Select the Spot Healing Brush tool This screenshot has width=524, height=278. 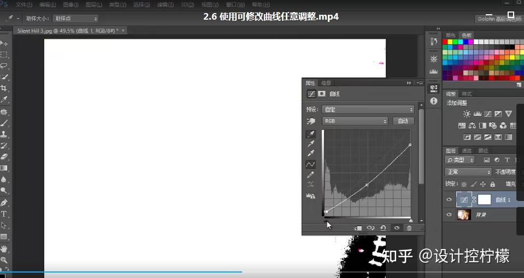pyautogui.click(x=4, y=112)
